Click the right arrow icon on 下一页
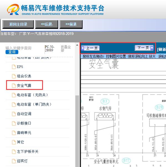 click(x=152, y=48)
